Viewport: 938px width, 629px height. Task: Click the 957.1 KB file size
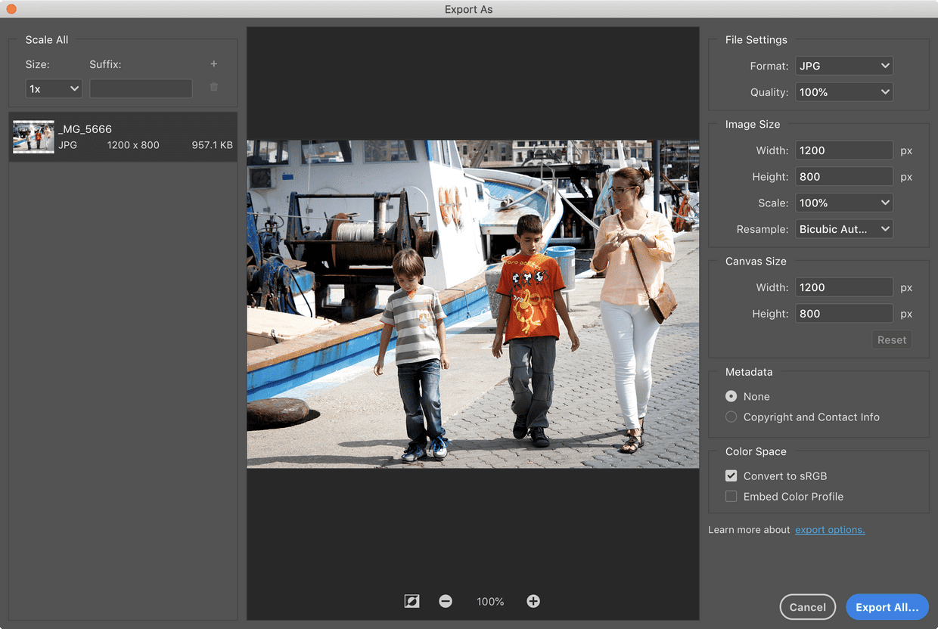point(212,145)
